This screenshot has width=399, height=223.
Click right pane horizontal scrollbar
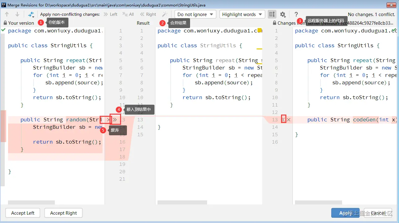[x=319, y=203]
